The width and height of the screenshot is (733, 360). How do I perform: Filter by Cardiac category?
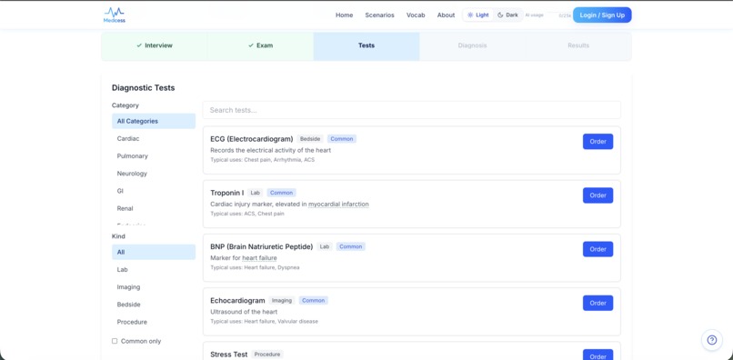click(154, 139)
